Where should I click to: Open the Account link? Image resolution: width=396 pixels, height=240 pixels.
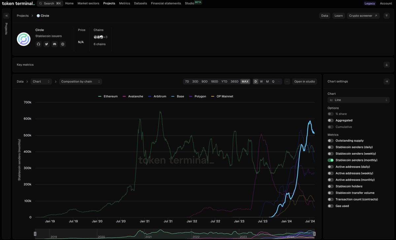tap(386, 3)
